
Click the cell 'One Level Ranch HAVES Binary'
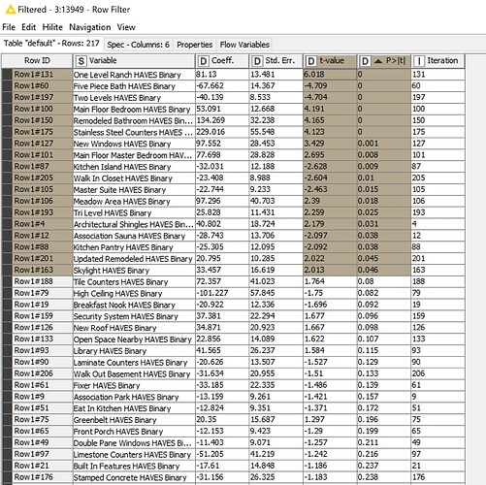[134, 75]
